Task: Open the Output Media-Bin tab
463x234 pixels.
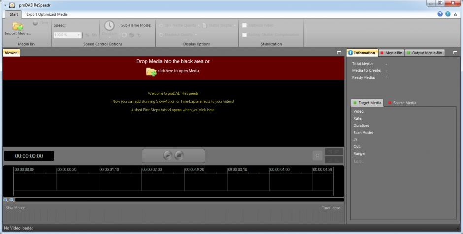Action: (x=425, y=53)
